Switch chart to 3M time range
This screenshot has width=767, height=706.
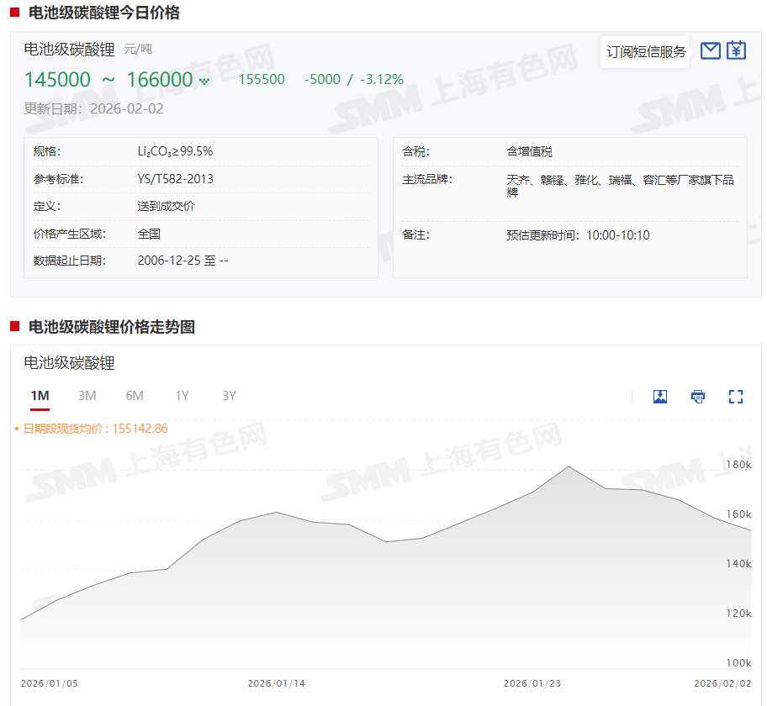tap(87, 396)
